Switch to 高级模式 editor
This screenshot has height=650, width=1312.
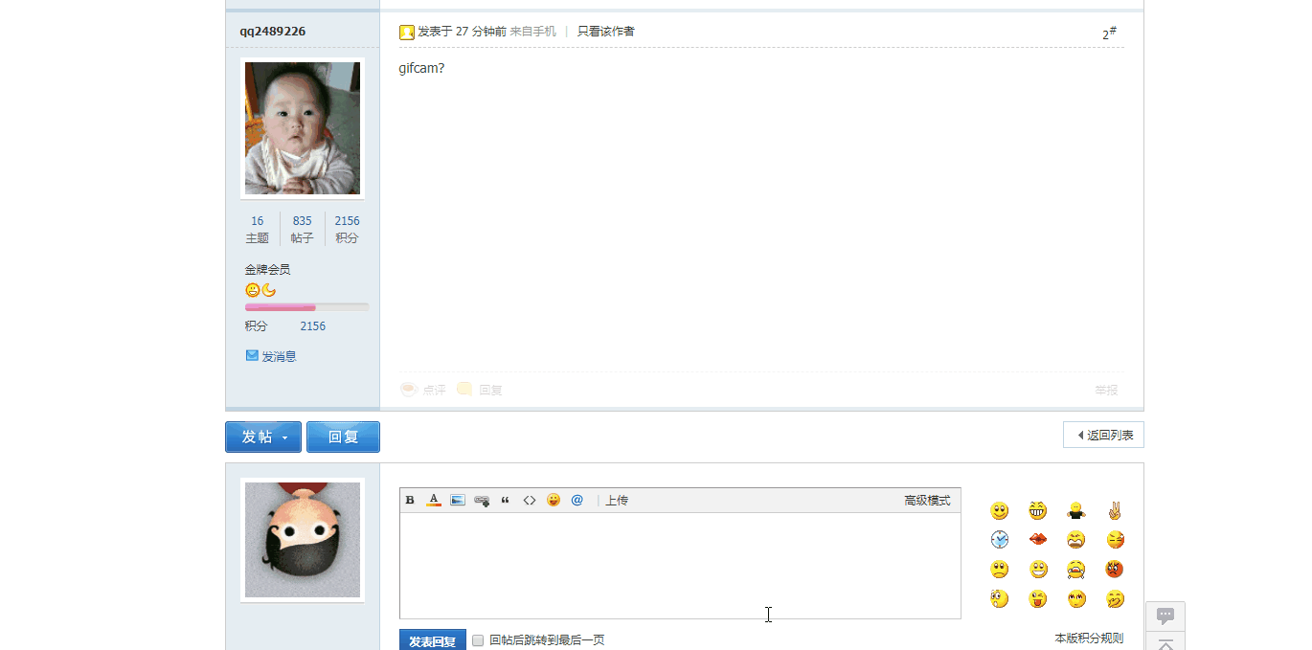[x=927, y=501]
